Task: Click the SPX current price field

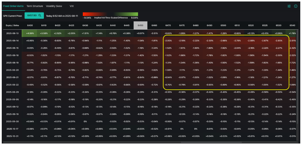Action: tap(32, 16)
